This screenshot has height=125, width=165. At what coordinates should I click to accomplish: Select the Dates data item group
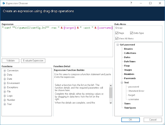click(127, 57)
